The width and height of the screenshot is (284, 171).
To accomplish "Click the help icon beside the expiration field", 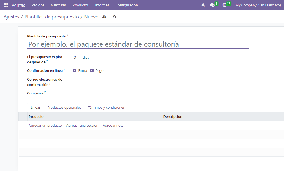I will 47,61.
